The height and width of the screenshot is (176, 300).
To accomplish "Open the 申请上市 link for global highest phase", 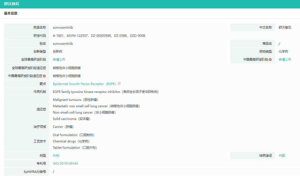I will 59,60.
